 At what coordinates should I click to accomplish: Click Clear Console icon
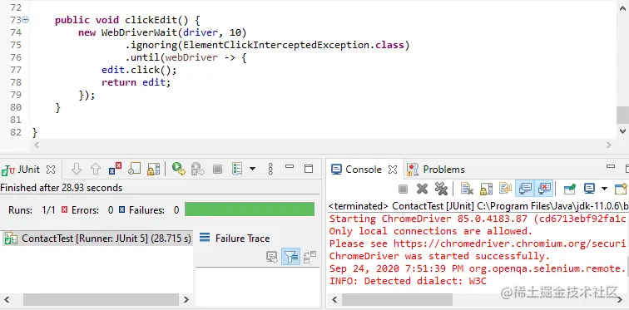pyautogui.click(x=467, y=188)
